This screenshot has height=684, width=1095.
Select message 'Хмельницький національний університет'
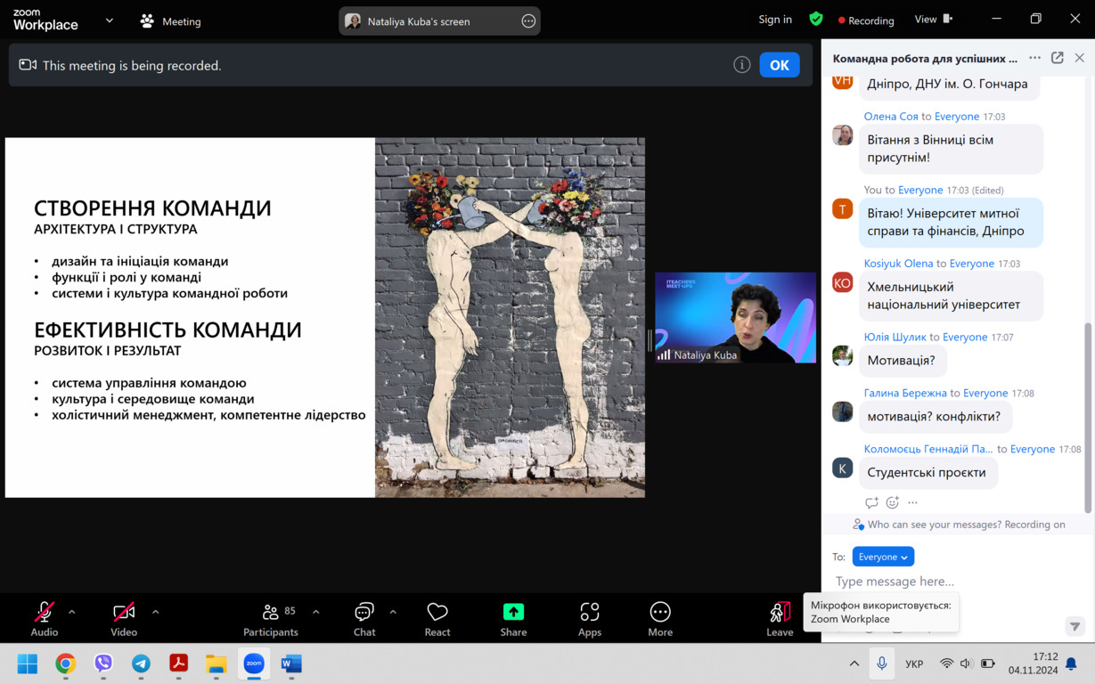(951, 296)
